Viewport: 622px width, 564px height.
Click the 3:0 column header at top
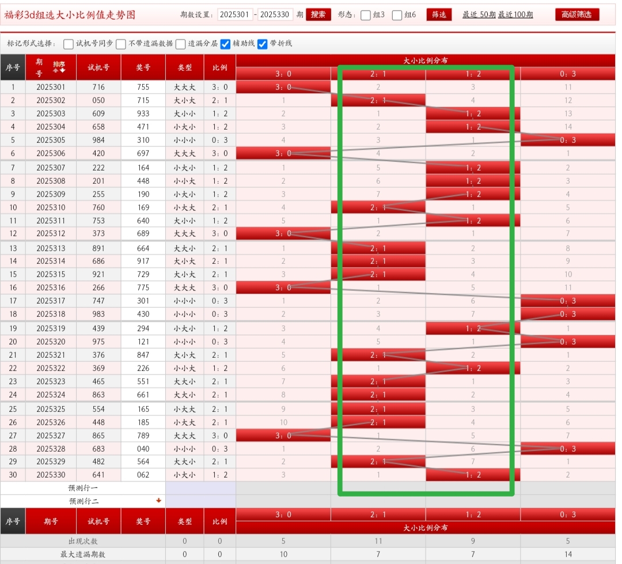click(283, 74)
